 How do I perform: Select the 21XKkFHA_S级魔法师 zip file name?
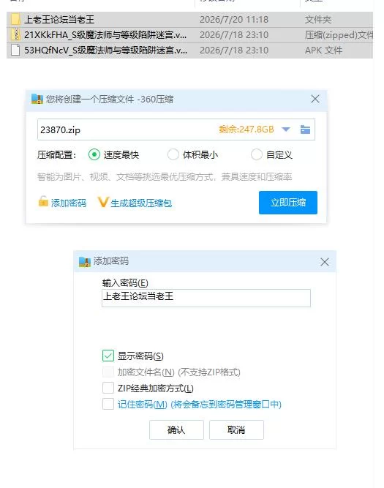(105, 35)
